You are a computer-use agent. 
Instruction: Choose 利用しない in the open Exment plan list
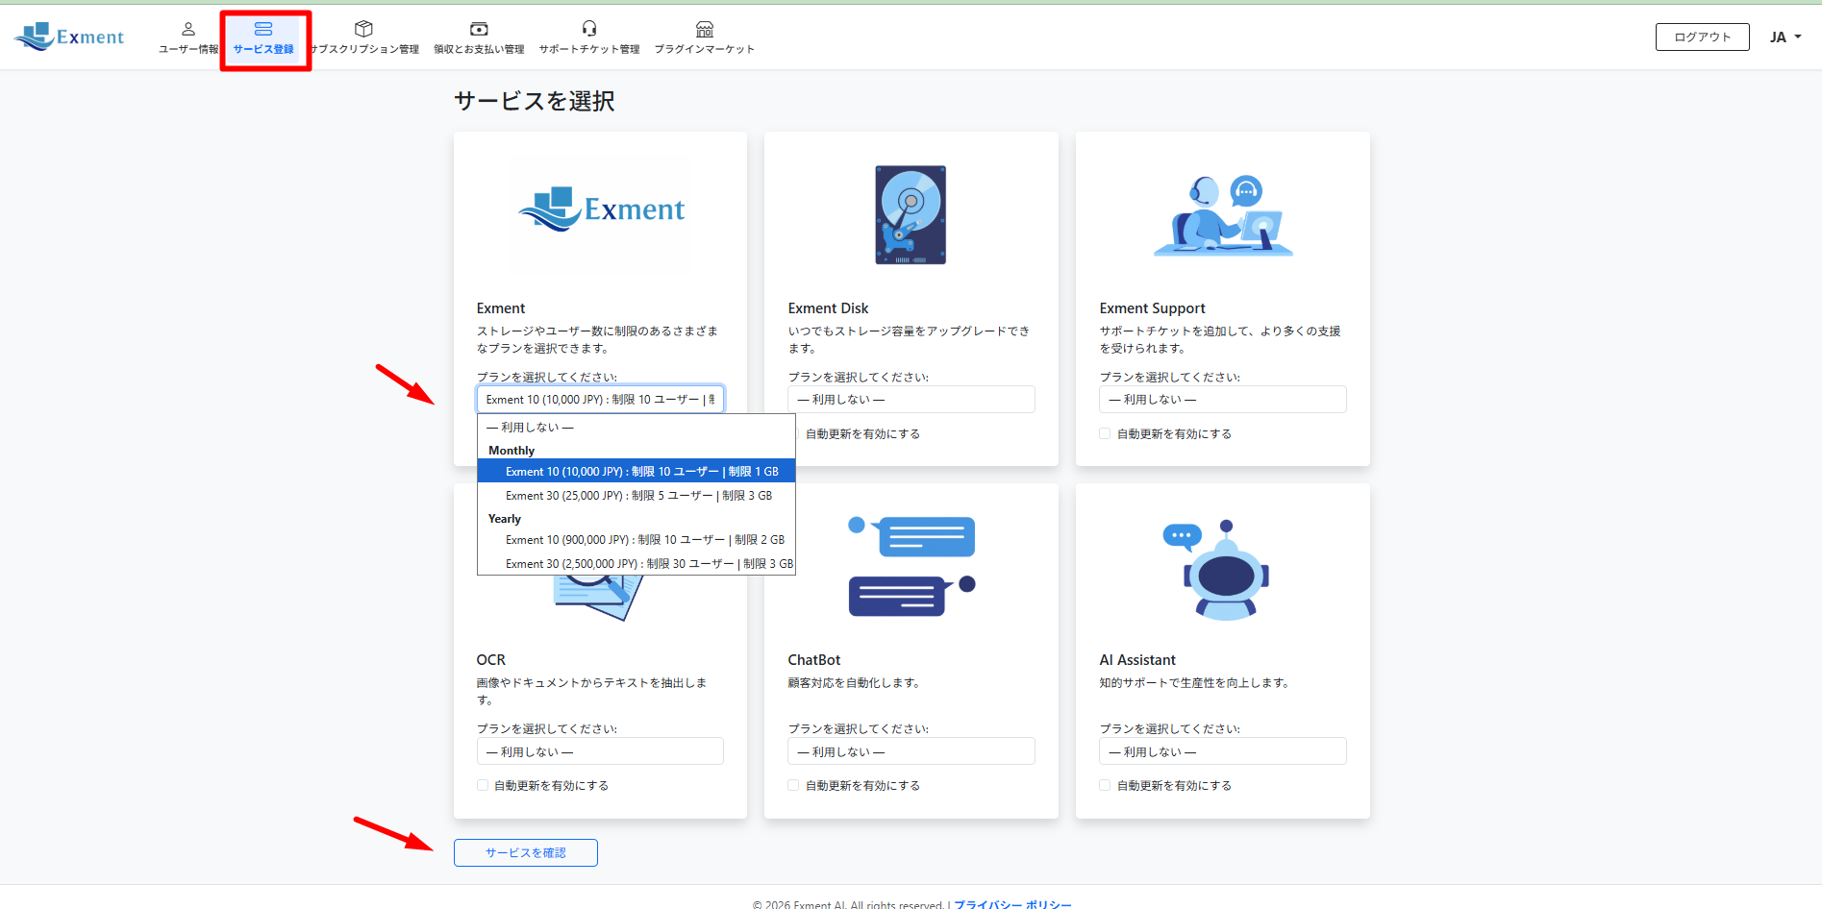(x=636, y=427)
